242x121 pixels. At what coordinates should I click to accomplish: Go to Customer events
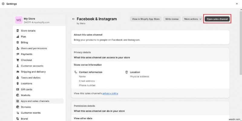[39, 113]
